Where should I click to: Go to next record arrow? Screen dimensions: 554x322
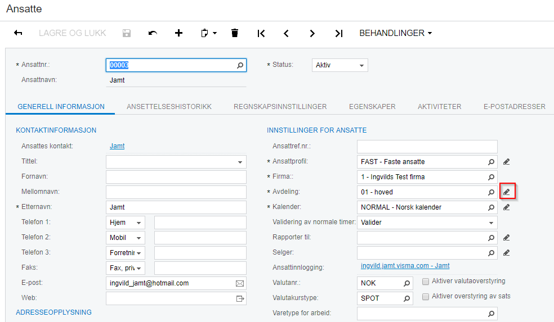[312, 33]
